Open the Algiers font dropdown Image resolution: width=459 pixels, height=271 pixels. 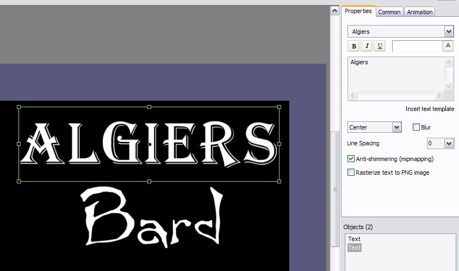pos(449,32)
